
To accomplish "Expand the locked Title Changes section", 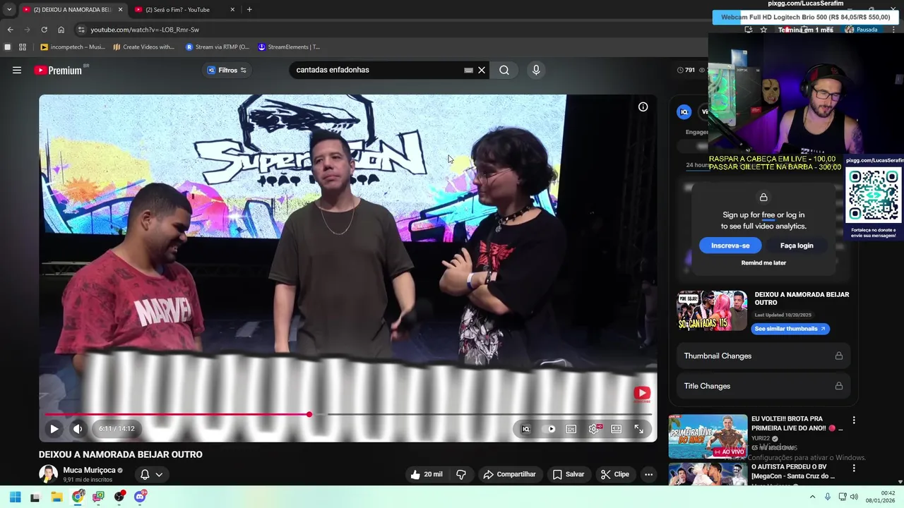I will [763, 386].
